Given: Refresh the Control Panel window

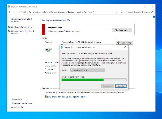Looking at the screenshot, I should tap(121, 12).
